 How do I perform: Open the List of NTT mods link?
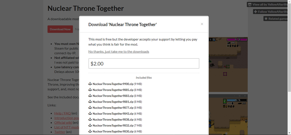pyautogui.click(x=67, y=127)
